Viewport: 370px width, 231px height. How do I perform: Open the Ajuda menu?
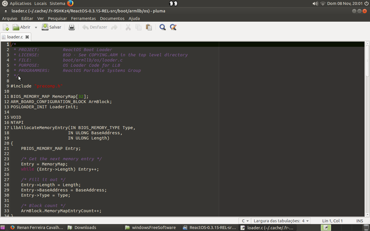(x=134, y=18)
